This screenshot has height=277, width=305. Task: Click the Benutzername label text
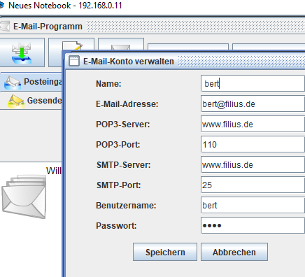click(126, 206)
